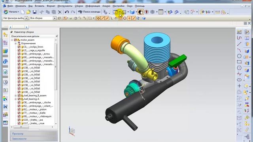Open the Файл menu
The width and height of the screenshot is (253, 142).
click(x=10, y=6)
